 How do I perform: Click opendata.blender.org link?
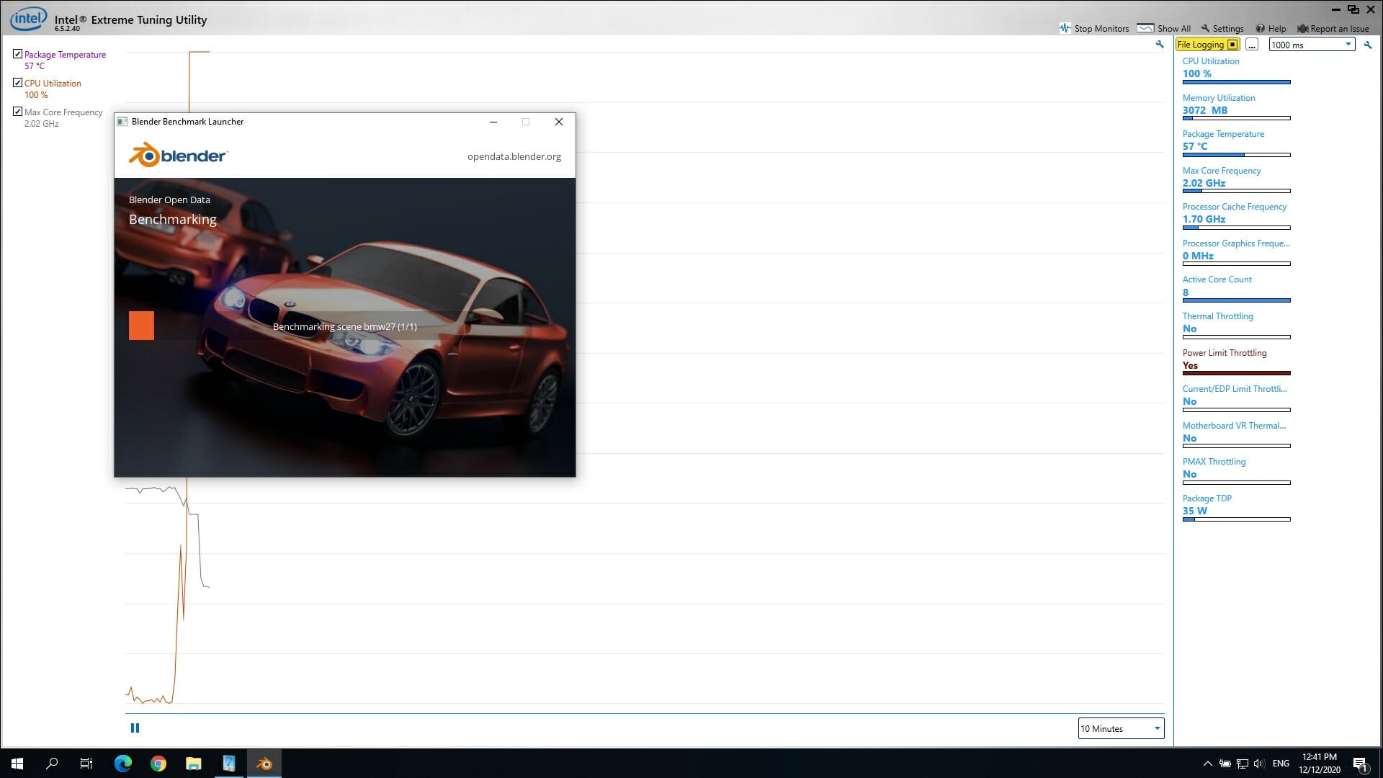tap(514, 156)
